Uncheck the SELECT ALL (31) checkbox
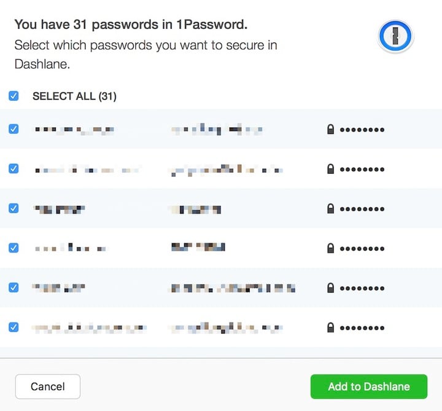The height and width of the screenshot is (411, 442). pyautogui.click(x=14, y=96)
